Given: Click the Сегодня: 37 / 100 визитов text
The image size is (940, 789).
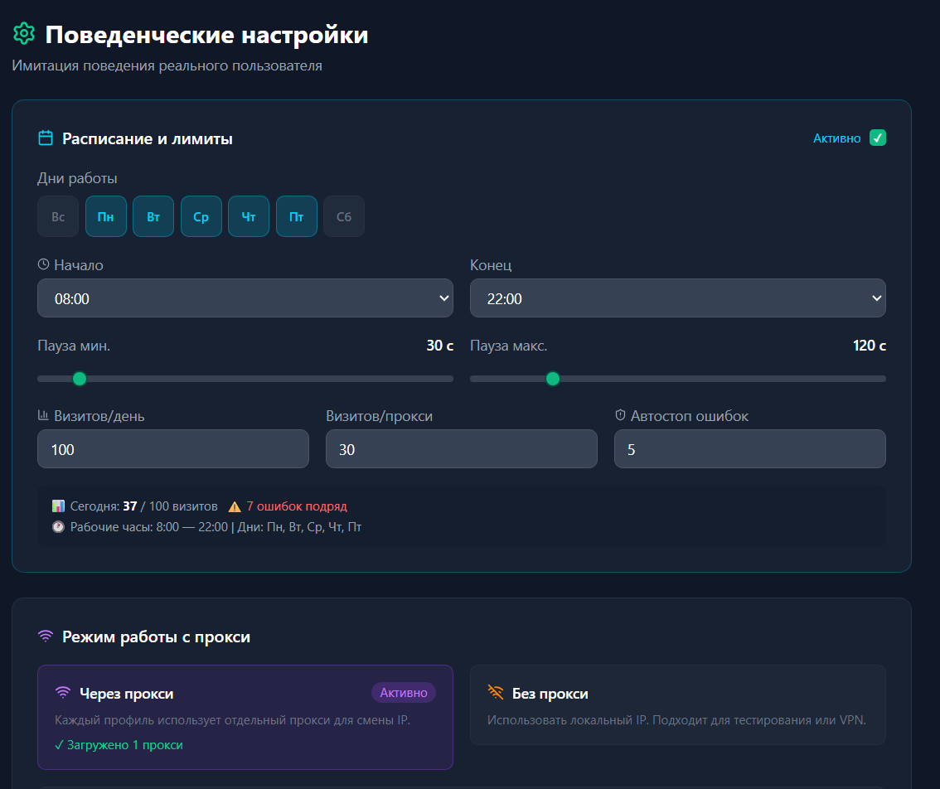Looking at the screenshot, I should click(x=144, y=506).
